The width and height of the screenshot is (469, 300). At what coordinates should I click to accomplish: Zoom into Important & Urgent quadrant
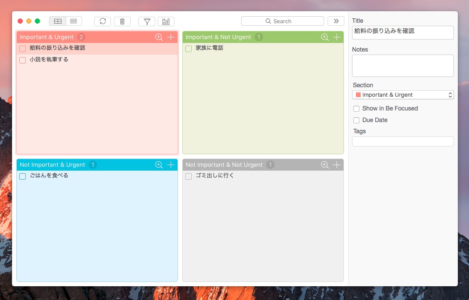159,37
